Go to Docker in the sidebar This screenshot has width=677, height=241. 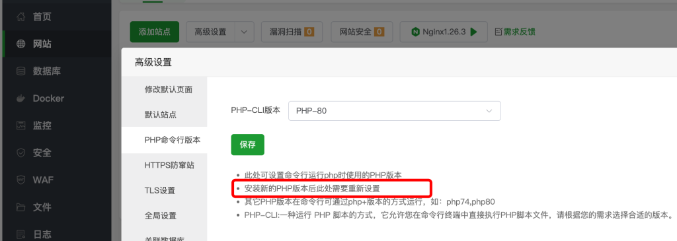click(x=57, y=98)
